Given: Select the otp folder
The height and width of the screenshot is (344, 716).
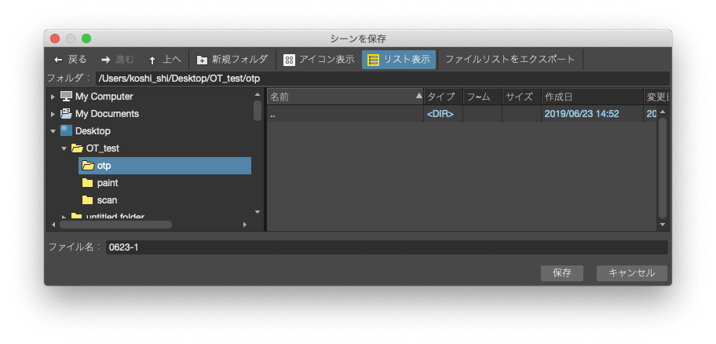Looking at the screenshot, I should 165,166.
